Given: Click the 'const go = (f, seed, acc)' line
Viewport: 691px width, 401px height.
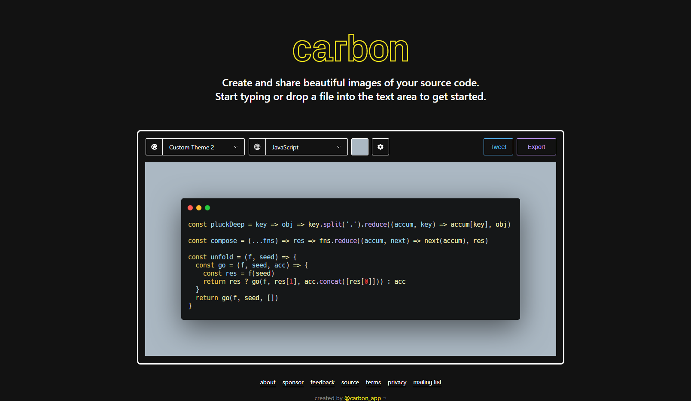Looking at the screenshot, I should (x=252, y=265).
